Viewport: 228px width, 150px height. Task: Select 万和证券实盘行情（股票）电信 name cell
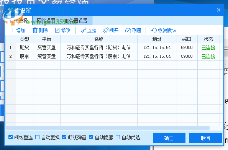tap(99, 56)
